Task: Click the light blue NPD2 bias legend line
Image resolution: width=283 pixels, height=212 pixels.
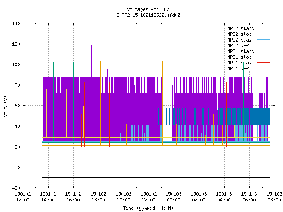Action: click(263, 40)
